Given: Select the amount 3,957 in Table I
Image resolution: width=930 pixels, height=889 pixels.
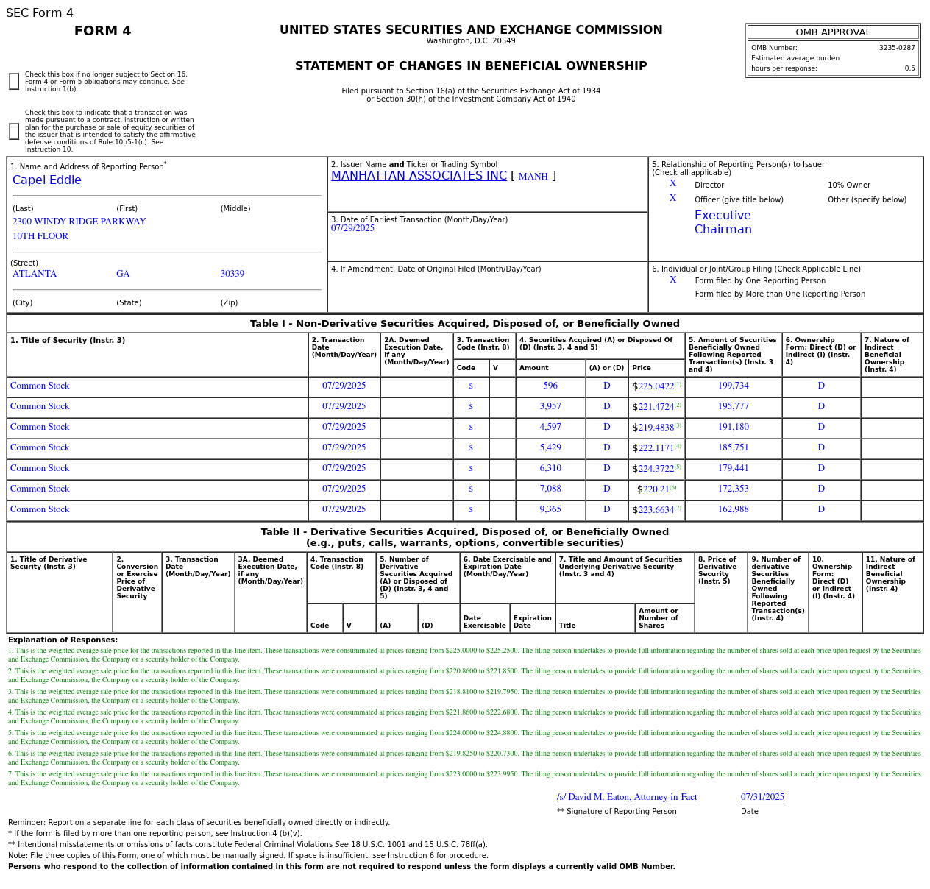Looking at the screenshot, I should coord(550,406).
